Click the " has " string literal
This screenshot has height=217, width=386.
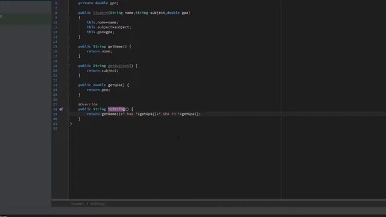(x=131, y=114)
